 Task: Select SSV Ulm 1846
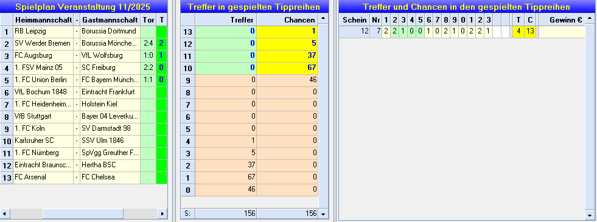point(110,141)
